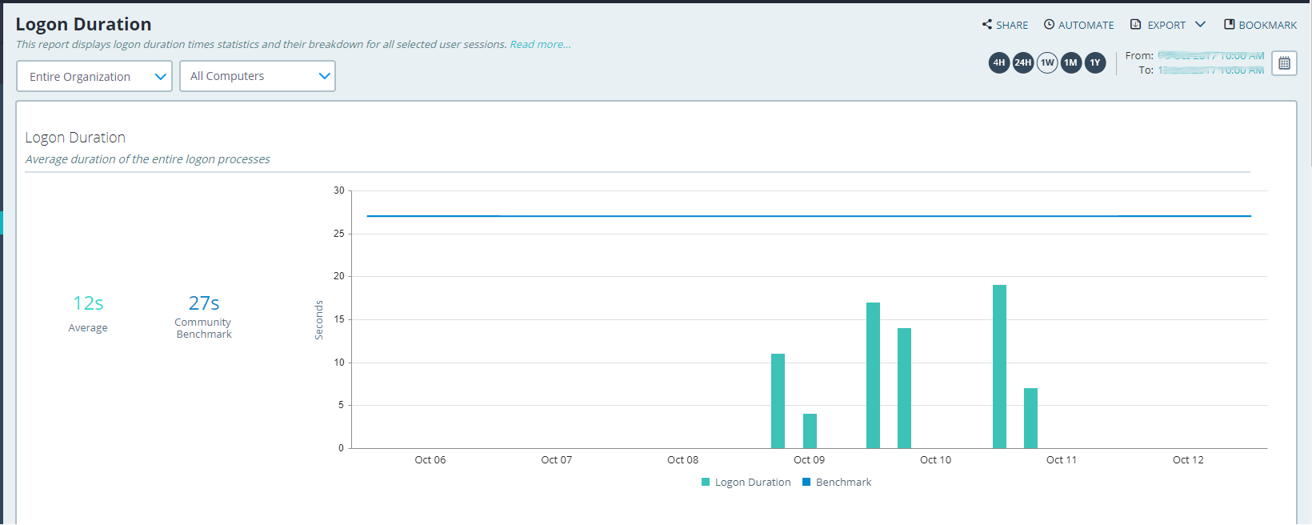
Task: Click the 11-second bar before Oct 09
Action: pyautogui.click(x=778, y=401)
